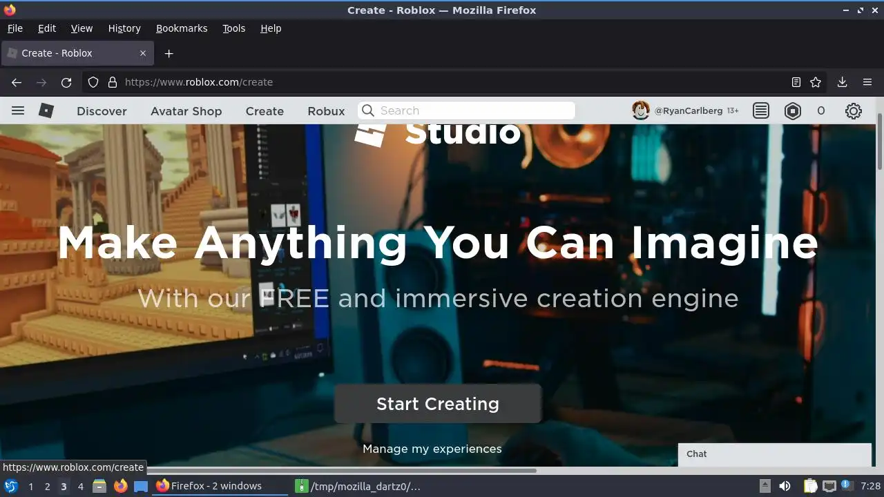Open the Firefox application hamburger menu
The height and width of the screenshot is (497, 884).
point(867,82)
